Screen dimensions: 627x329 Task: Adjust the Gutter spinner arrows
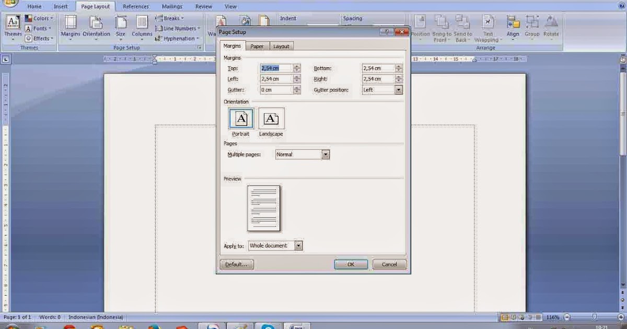click(x=297, y=90)
